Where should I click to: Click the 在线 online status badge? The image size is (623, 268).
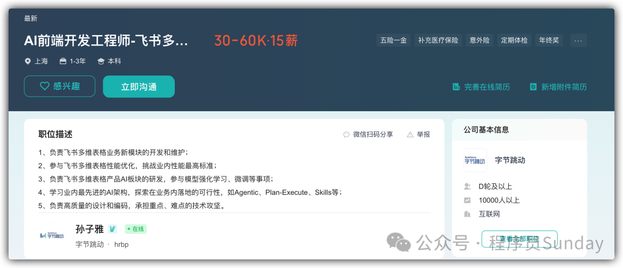click(136, 229)
